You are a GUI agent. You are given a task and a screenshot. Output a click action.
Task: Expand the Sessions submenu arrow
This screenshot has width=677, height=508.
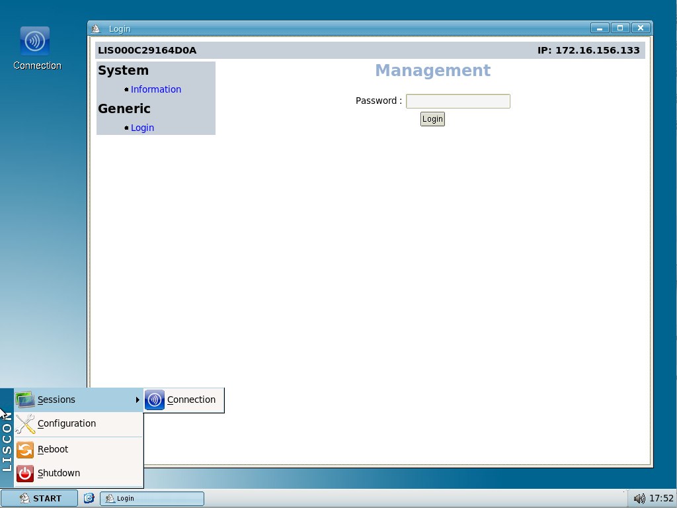point(137,400)
